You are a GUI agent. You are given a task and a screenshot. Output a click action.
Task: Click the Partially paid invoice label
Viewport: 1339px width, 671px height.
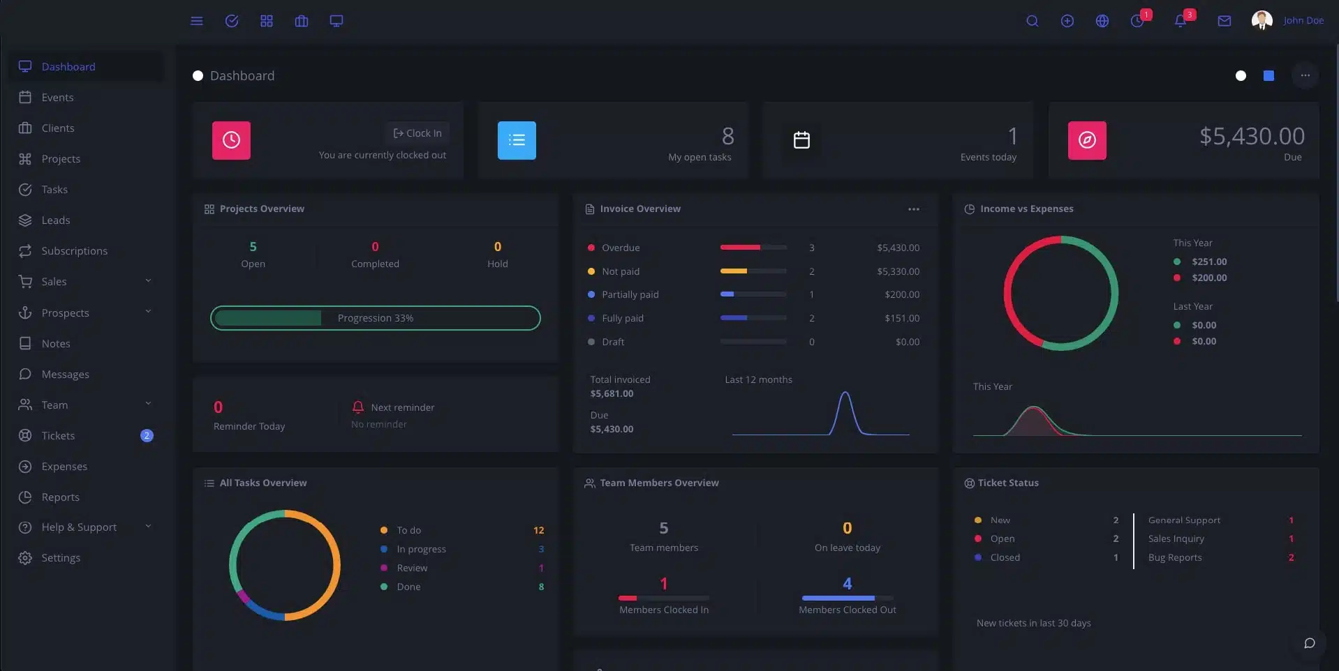(630, 294)
